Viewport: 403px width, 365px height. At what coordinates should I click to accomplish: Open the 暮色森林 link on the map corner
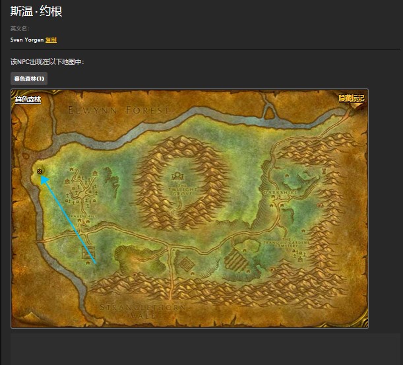click(28, 100)
